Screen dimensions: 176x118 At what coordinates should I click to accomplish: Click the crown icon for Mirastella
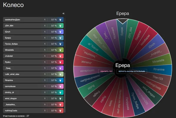pos(60,50)
